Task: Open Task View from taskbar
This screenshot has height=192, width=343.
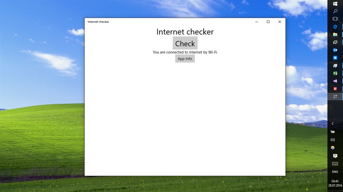Action: click(x=335, y=19)
